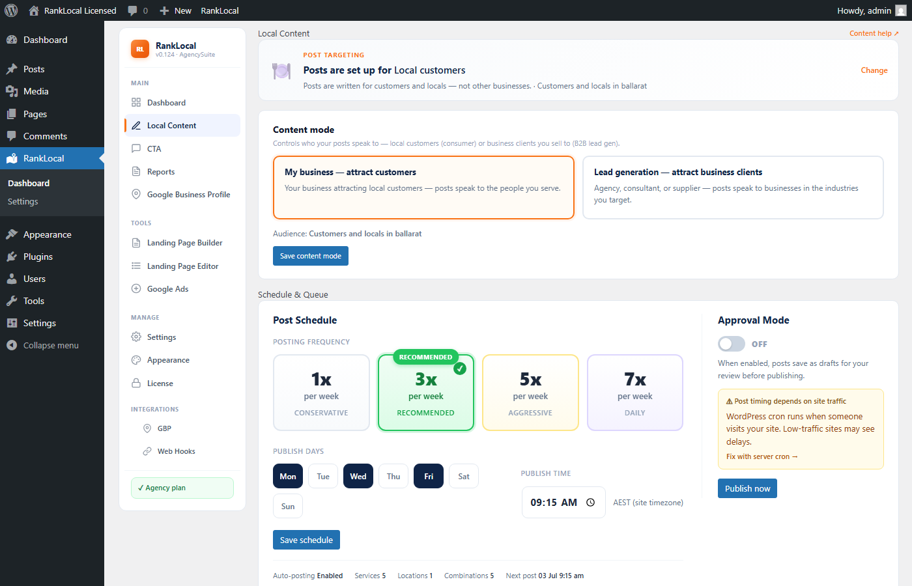The width and height of the screenshot is (912, 586).
Task: Toggle Sun publish day
Action: pos(288,506)
